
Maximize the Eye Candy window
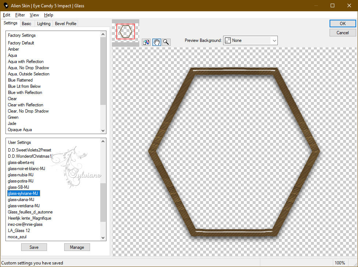tap(332, 5)
